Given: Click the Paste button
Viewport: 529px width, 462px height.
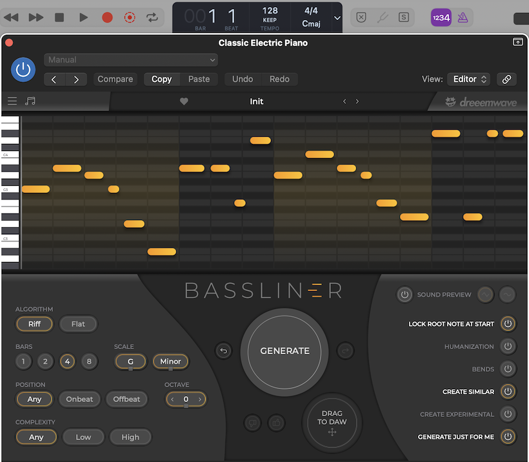Looking at the screenshot, I should (x=199, y=79).
